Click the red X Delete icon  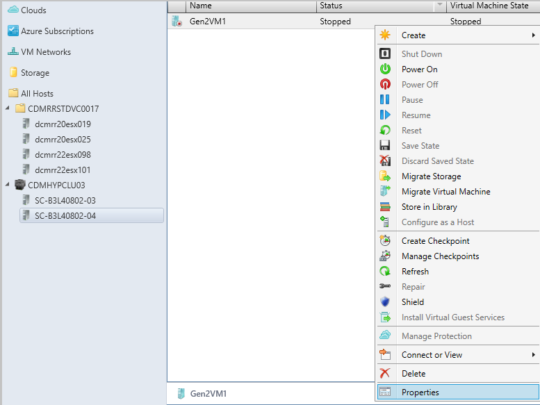click(385, 373)
